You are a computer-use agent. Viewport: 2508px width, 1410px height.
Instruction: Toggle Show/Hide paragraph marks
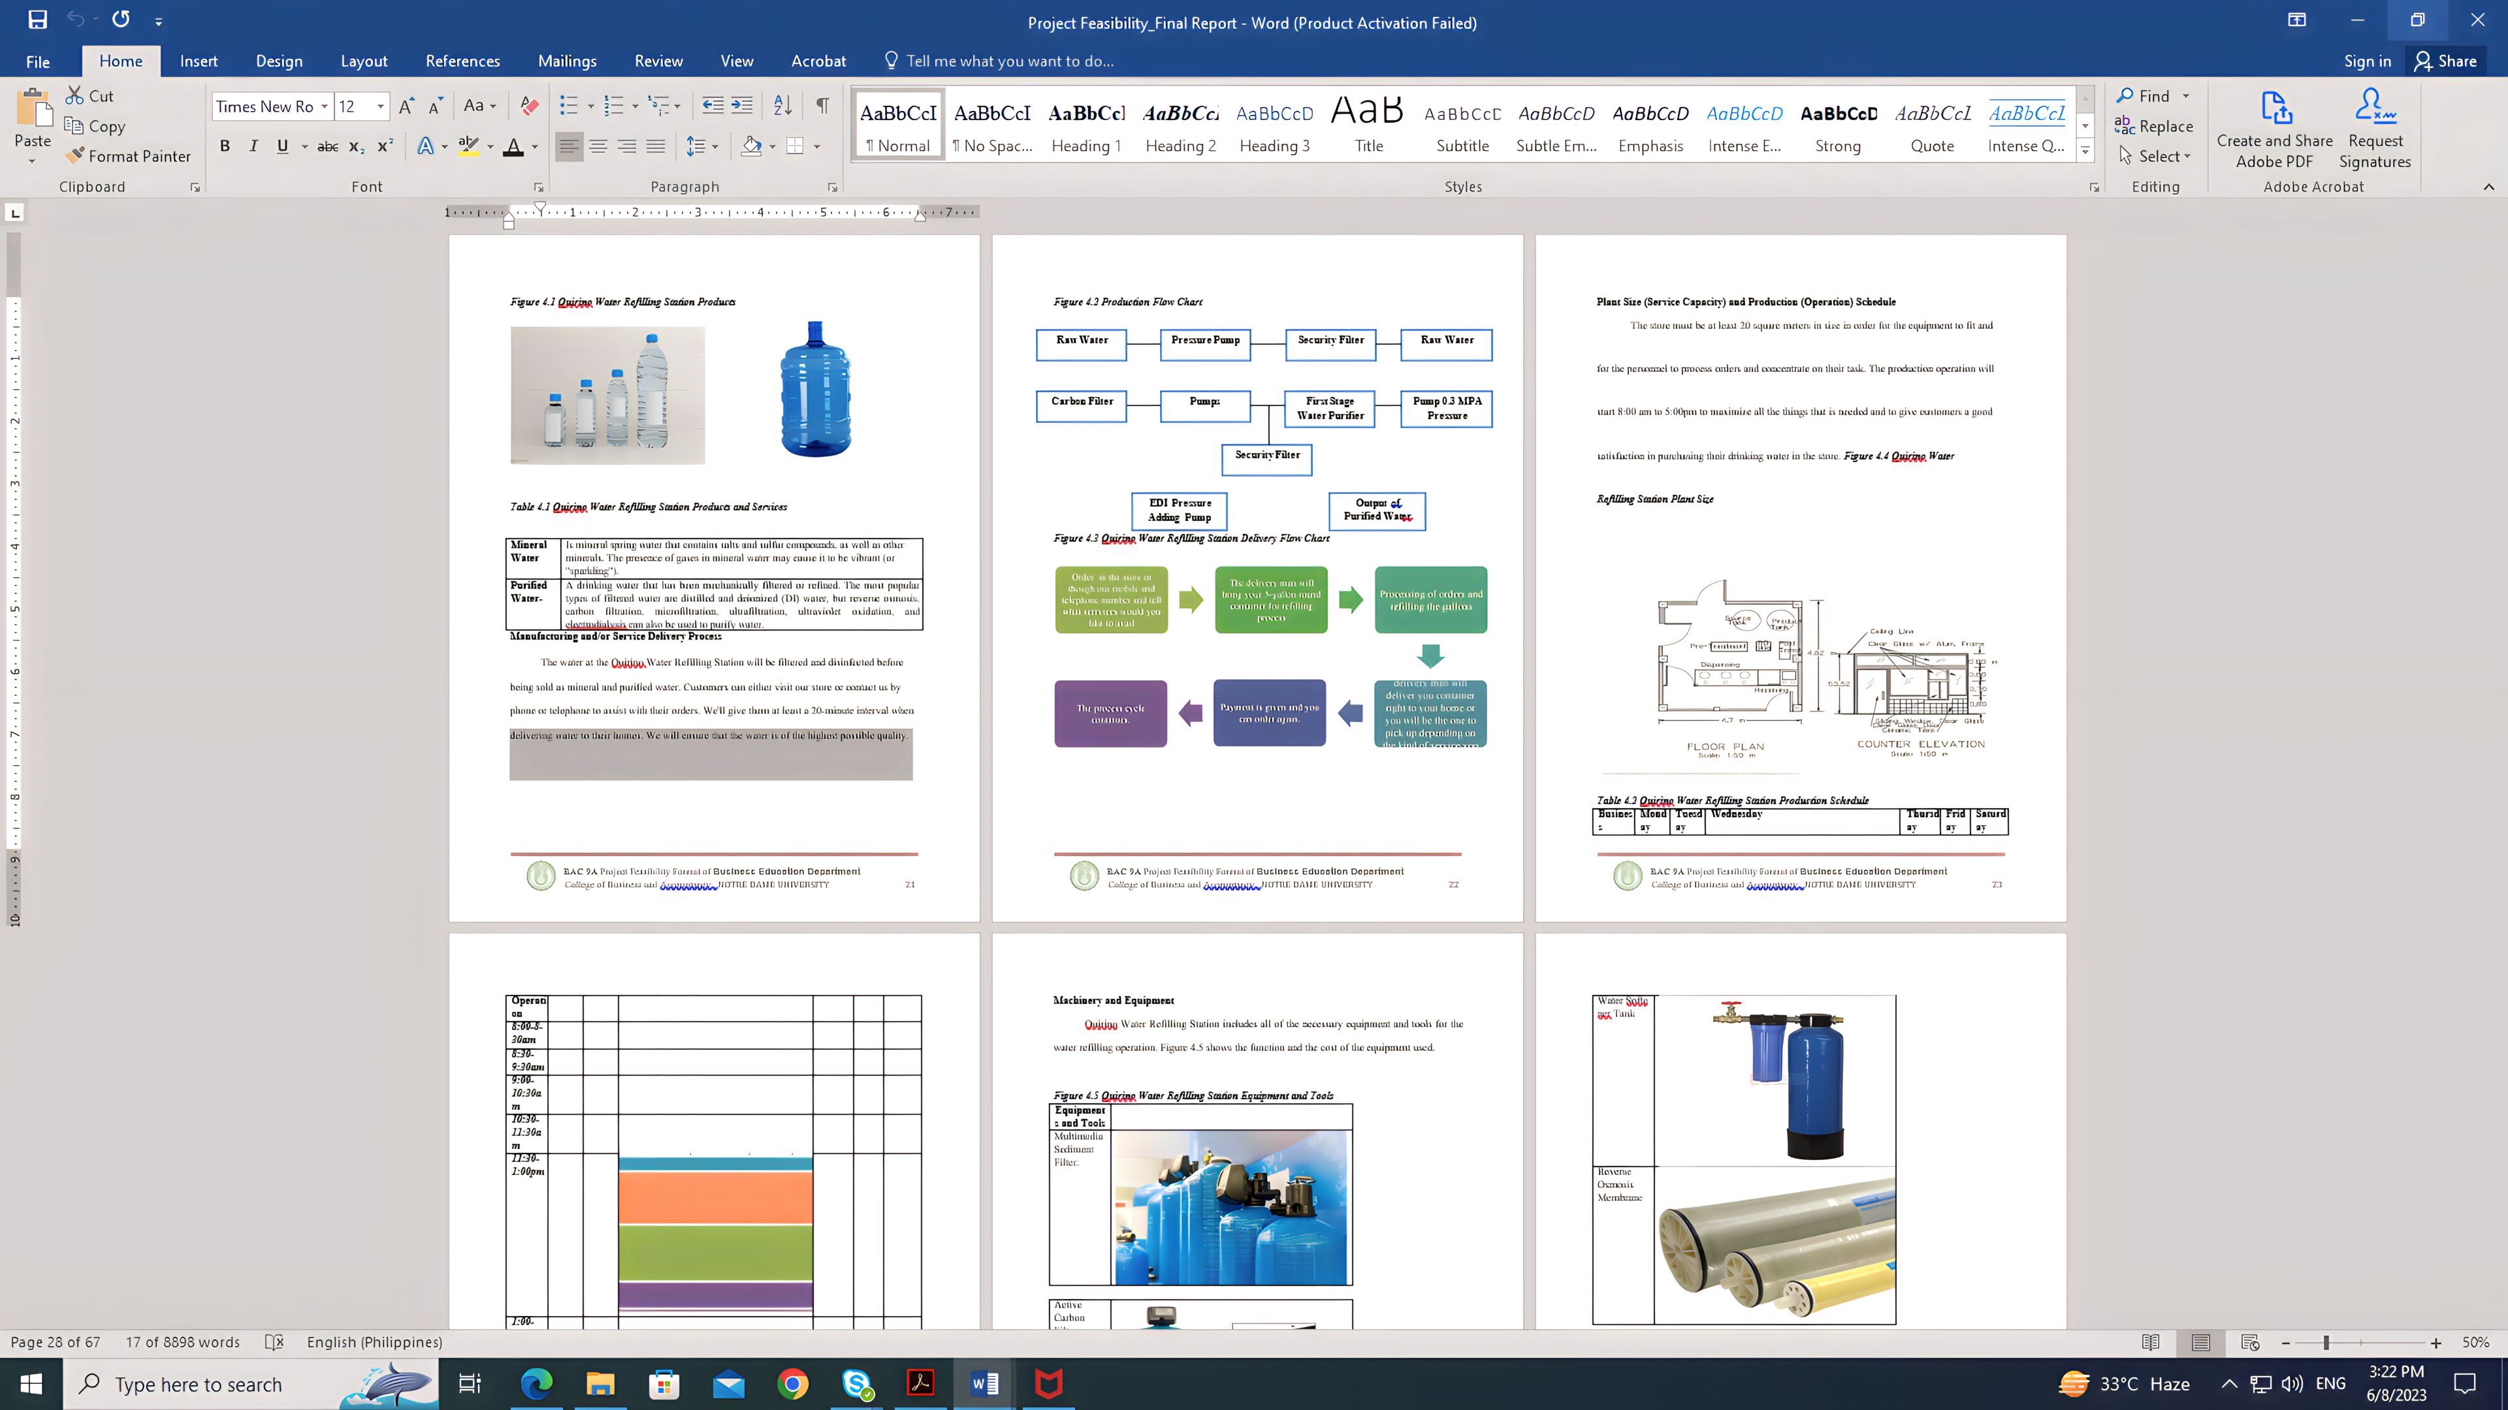[x=823, y=106]
